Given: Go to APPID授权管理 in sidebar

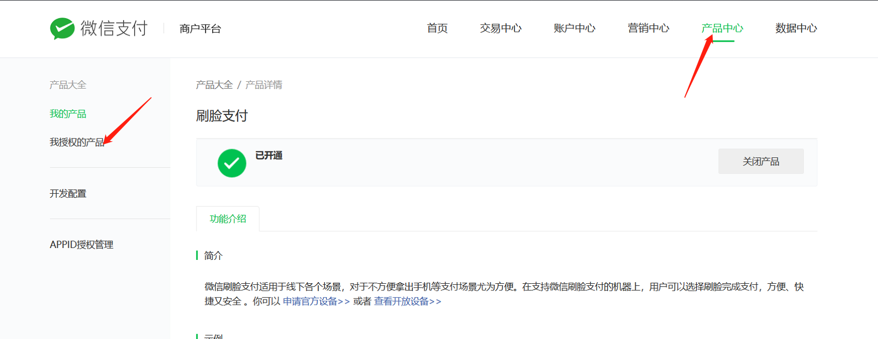Looking at the screenshot, I should [x=81, y=245].
